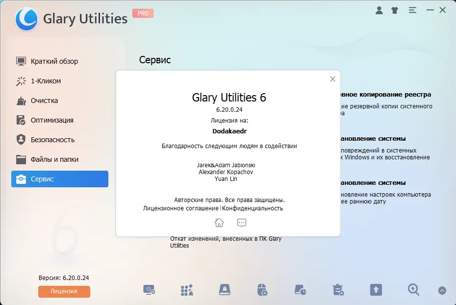Go to the Оптимизация section
The height and width of the screenshot is (305, 456).
coord(60,120)
